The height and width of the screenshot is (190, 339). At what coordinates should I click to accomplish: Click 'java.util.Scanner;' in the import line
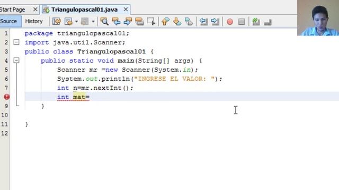[89, 42]
